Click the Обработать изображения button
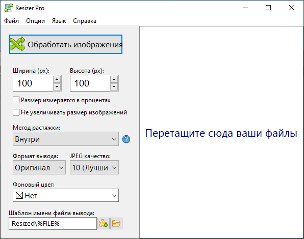The height and width of the screenshot is (239, 304). [x=66, y=44]
